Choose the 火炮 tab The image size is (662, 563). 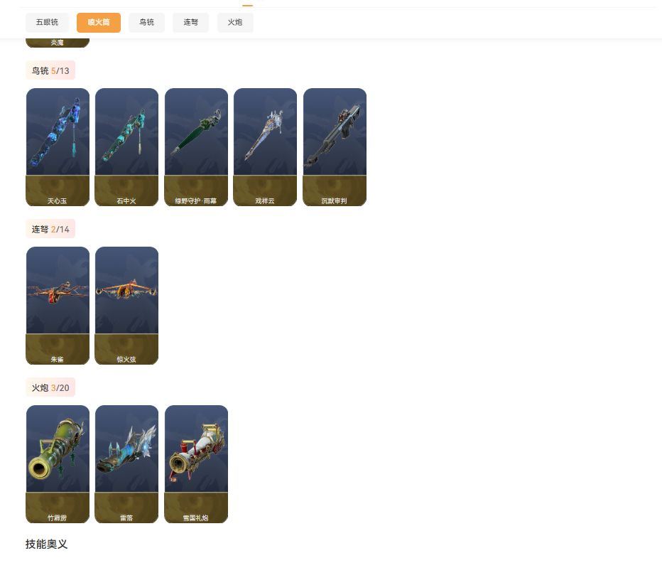pyautogui.click(x=235, y=23)
